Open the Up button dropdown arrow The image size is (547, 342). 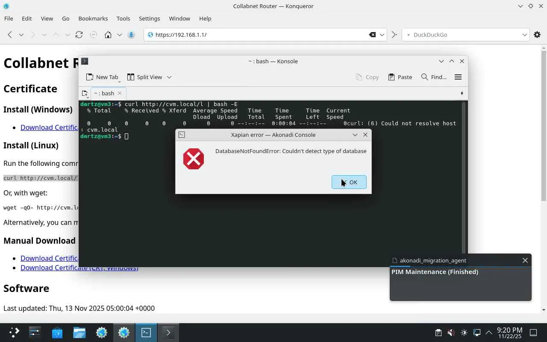pos(67,35)
